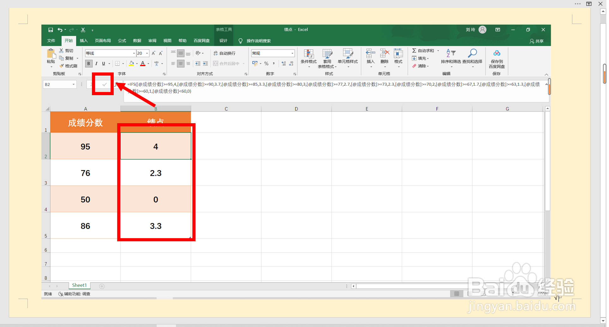
Task: Increase decimal places
Action: click(284, 64)
